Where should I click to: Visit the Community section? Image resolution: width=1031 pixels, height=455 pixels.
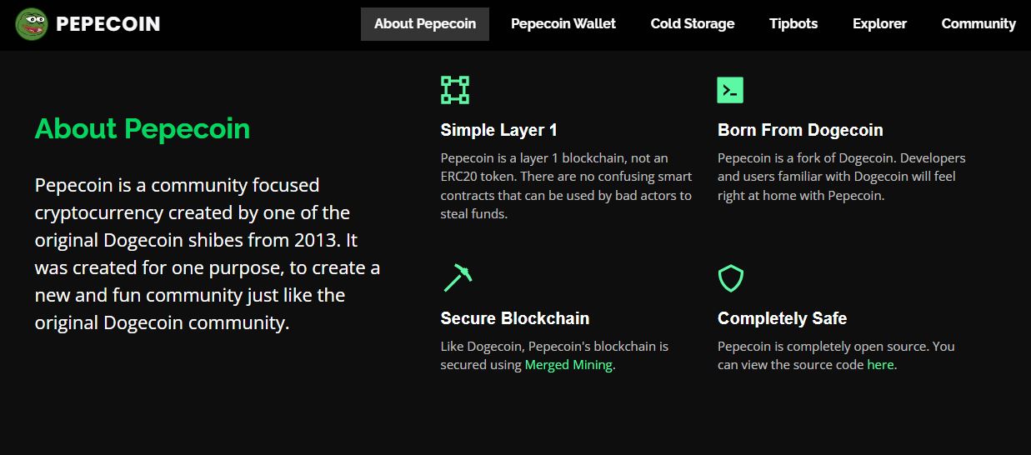pos(978,24)
